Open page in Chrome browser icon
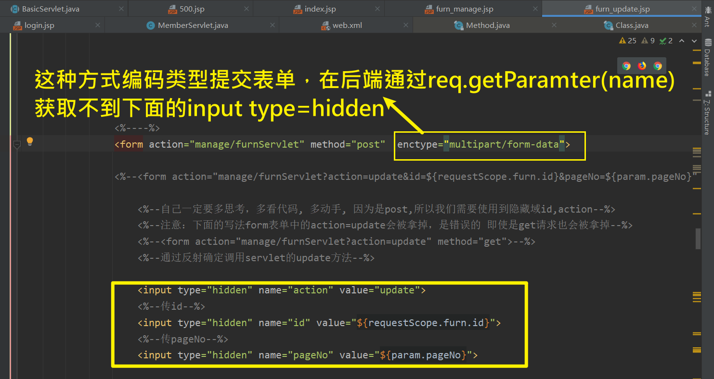 [x=626, y=66]
